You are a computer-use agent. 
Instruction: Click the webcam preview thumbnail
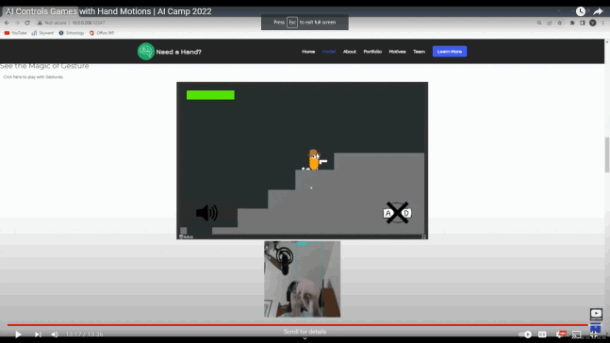tap(303, 279)
